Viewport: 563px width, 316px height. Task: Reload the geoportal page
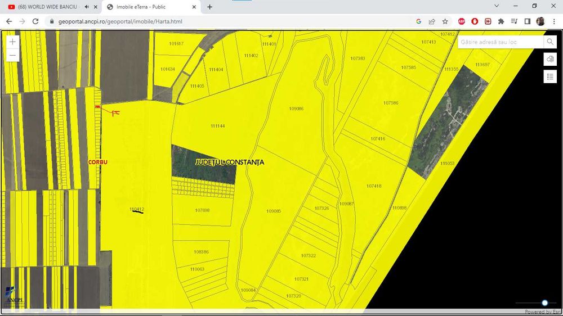[35, 21]
